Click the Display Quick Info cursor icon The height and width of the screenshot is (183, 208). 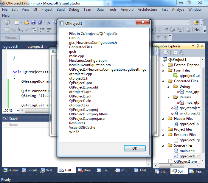(20, 30)
